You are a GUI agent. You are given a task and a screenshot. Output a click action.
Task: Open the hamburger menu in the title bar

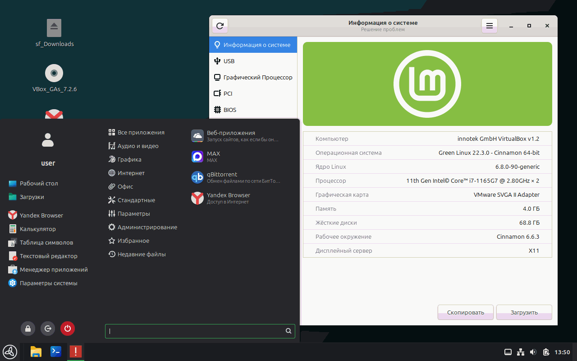point(490,26)
